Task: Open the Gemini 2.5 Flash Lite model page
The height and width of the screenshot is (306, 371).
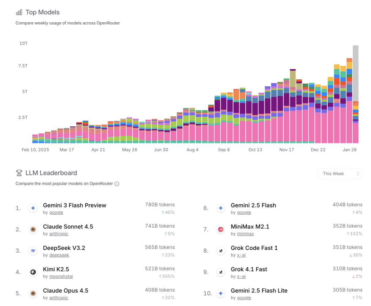Action: click(259, 291)
